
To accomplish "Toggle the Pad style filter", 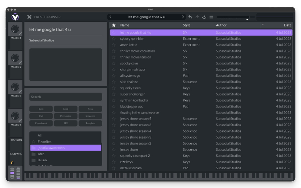I will (41, 116).
